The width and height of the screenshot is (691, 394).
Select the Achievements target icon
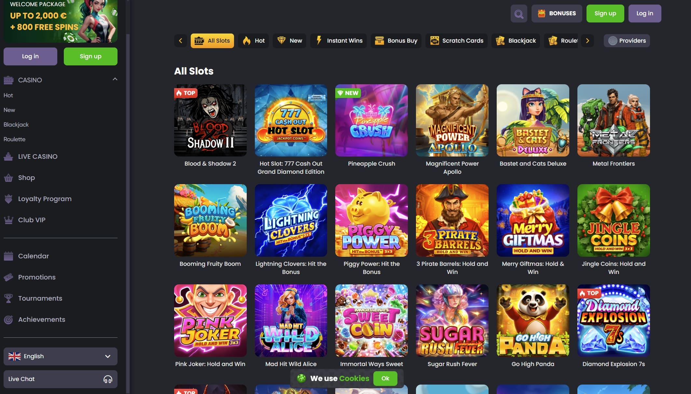coord(8,320)
